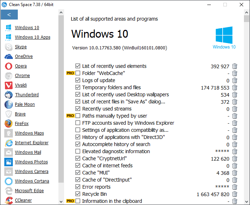Click the Windows Cortana circle icon
This screenshot has width=250, height=205.
(x=9, y=181)
